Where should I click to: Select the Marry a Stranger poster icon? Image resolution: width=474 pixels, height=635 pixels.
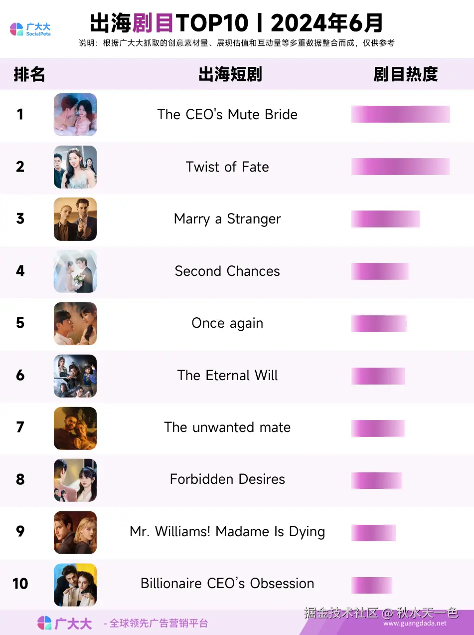(x=75, y=219)
